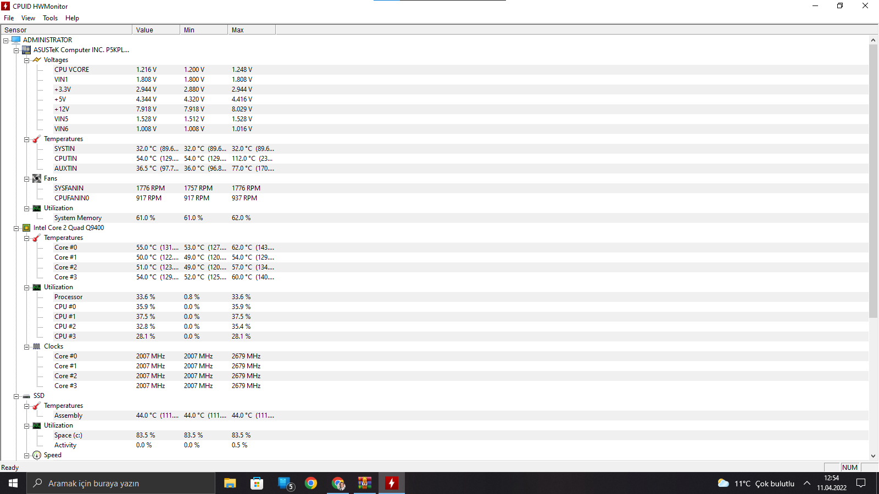Open the Help menu
The height and width of the screenshot is (494, 879).
click(x=72, y=18)
